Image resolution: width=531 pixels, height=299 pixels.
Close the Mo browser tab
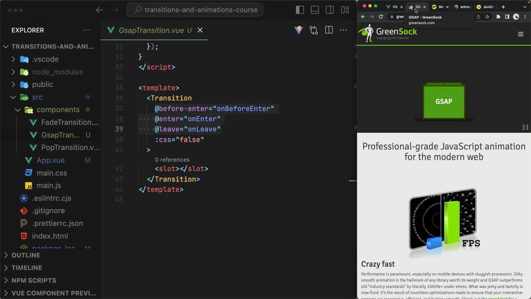pos(447,7)
